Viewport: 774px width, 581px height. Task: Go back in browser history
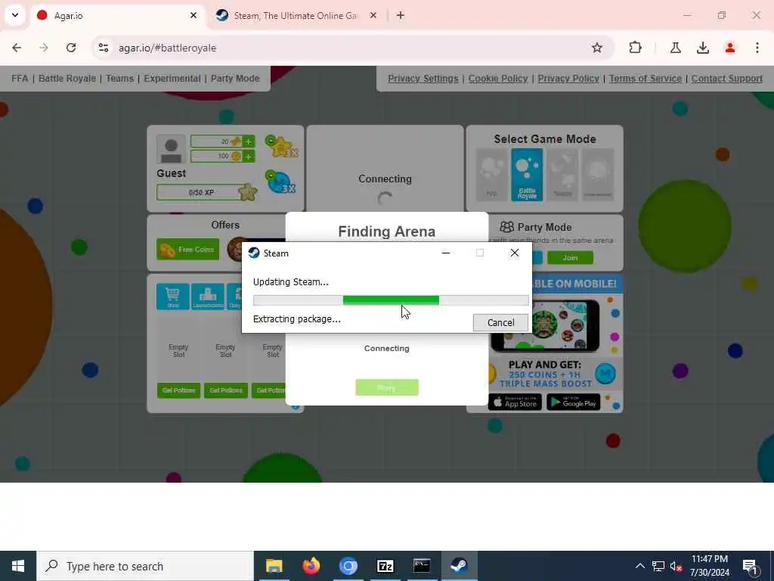tap(17, 48)
